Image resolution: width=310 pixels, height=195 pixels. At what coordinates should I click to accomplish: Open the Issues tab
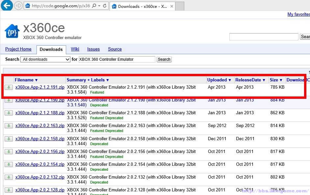93,49
